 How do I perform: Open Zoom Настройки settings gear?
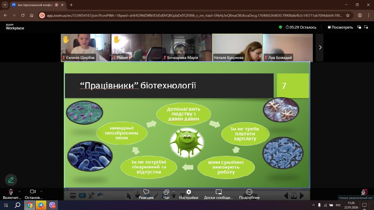(x=188, y=194)
